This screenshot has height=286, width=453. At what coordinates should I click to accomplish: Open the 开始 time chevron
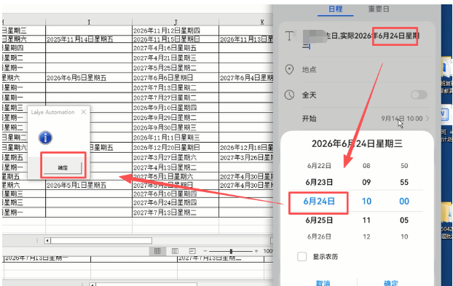coord(428,119)
